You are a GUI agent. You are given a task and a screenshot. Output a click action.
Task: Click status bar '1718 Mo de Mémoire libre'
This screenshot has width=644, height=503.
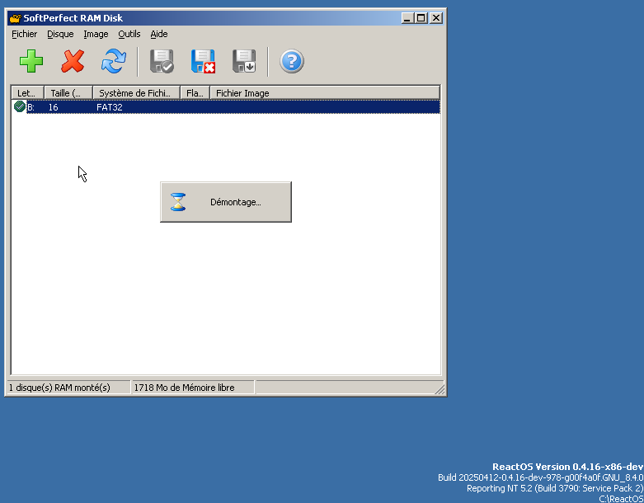[184, 388]
